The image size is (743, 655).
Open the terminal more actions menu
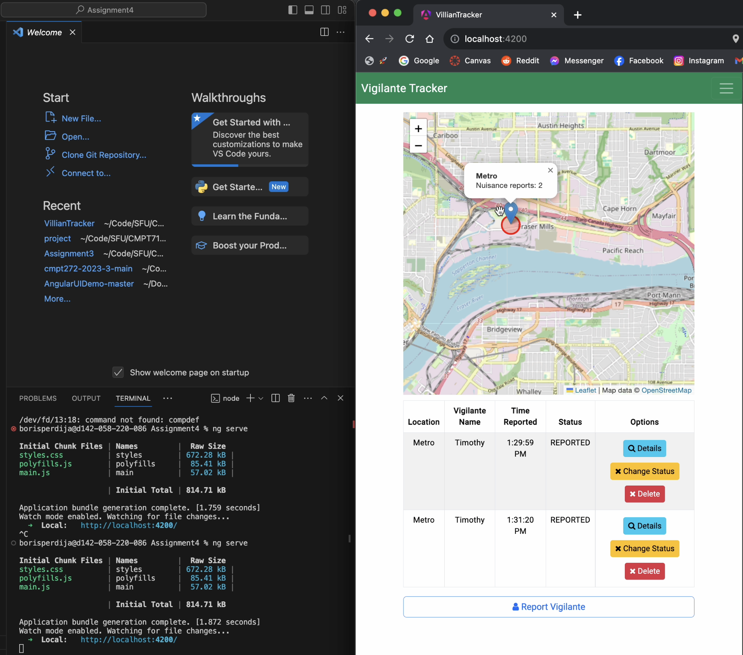[x=307, y=398]
